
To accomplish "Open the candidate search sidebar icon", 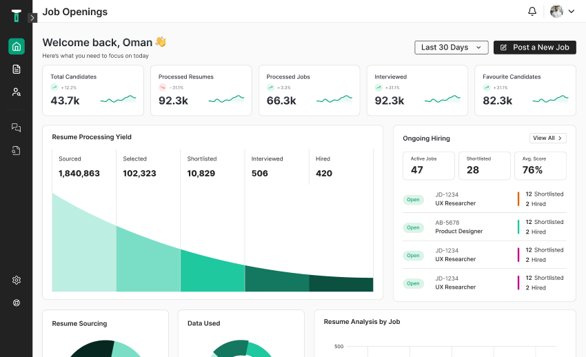I will [x=17, y=92].
